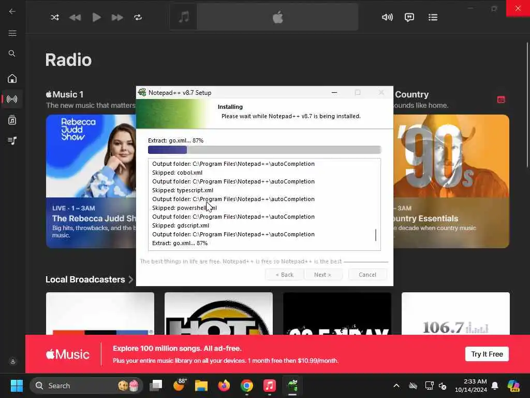Open the volume control
This screenshot has width=530, height=398.
[x=387, y=17]
